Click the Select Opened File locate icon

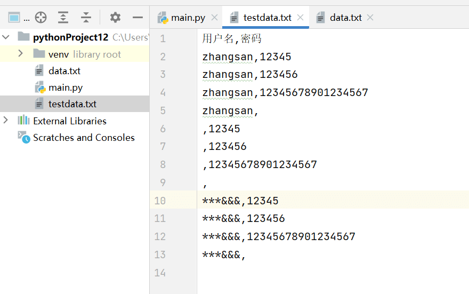pos(41,18)
